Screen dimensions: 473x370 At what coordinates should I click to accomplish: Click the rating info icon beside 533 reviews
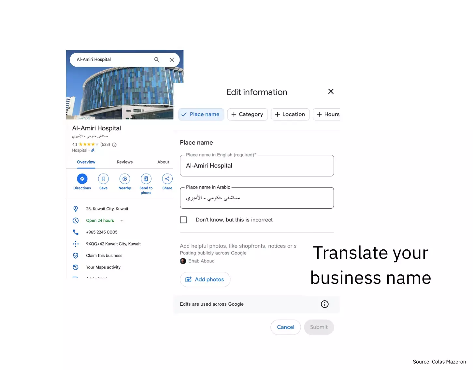[114, 145]
